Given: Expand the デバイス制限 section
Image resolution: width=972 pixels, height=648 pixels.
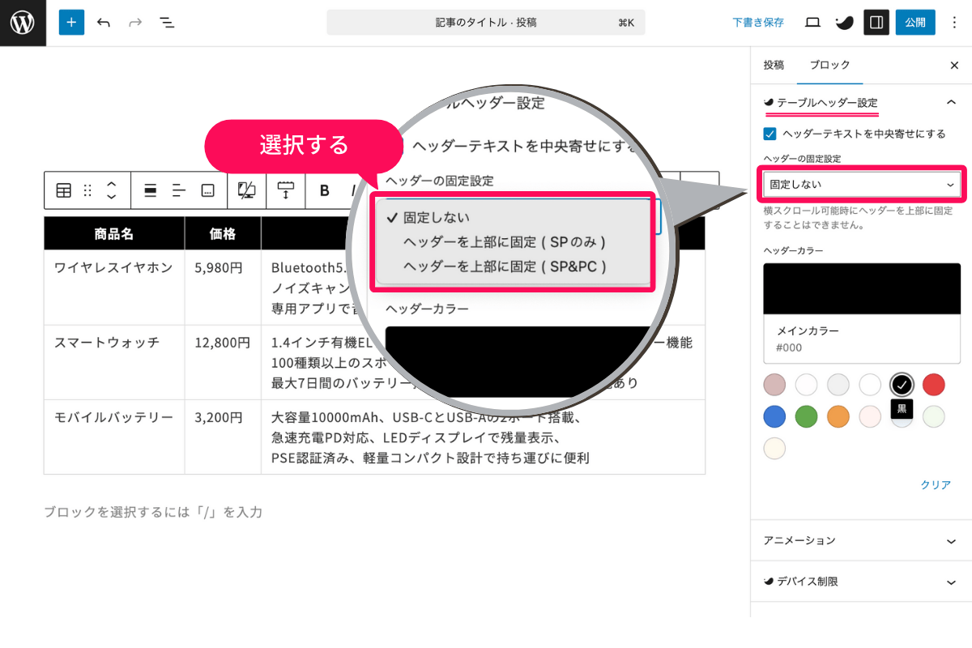Looking at the screenshot, I should [x=861, y=582].
